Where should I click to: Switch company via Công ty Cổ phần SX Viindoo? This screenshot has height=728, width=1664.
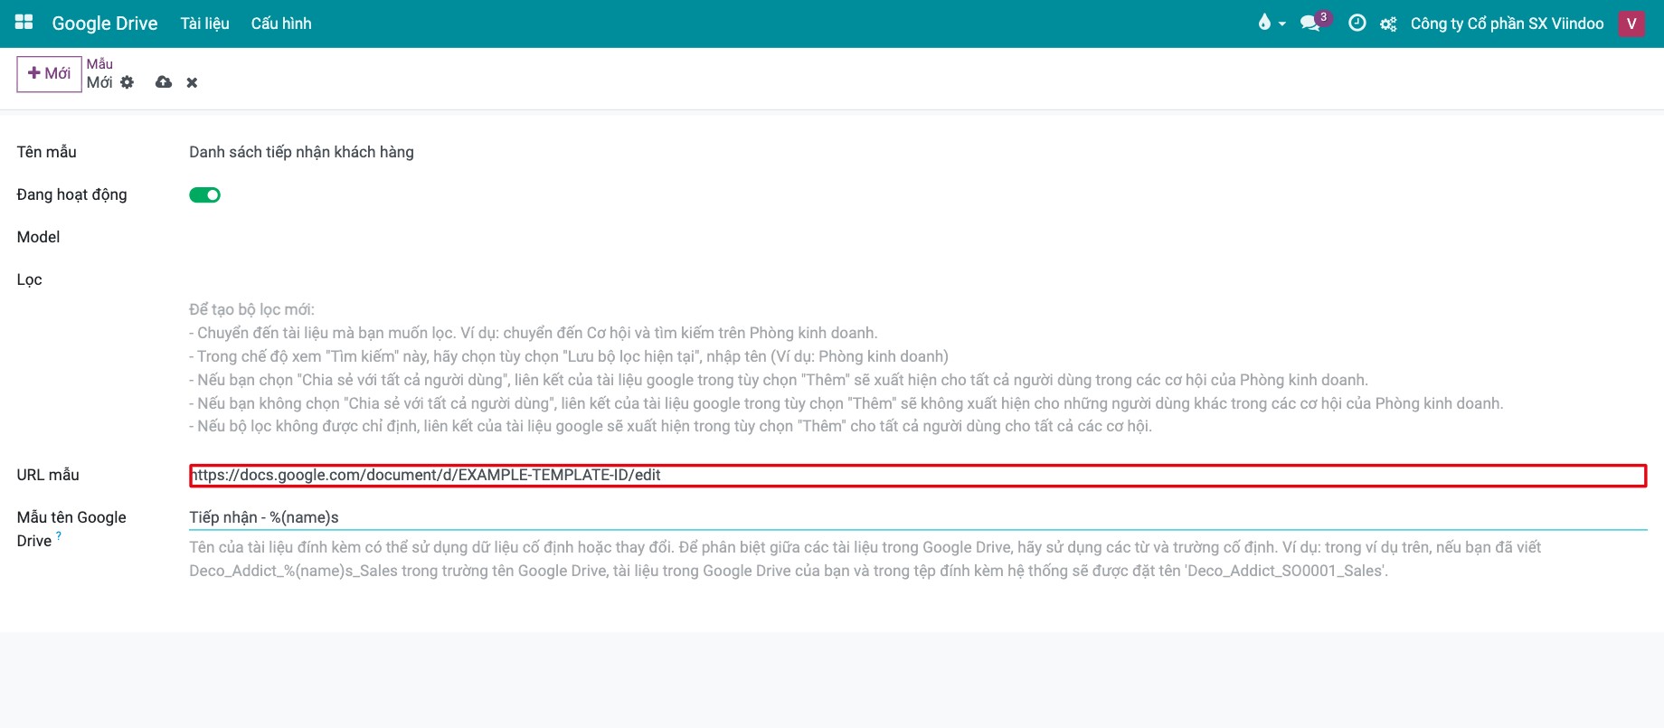(1507, 24)
